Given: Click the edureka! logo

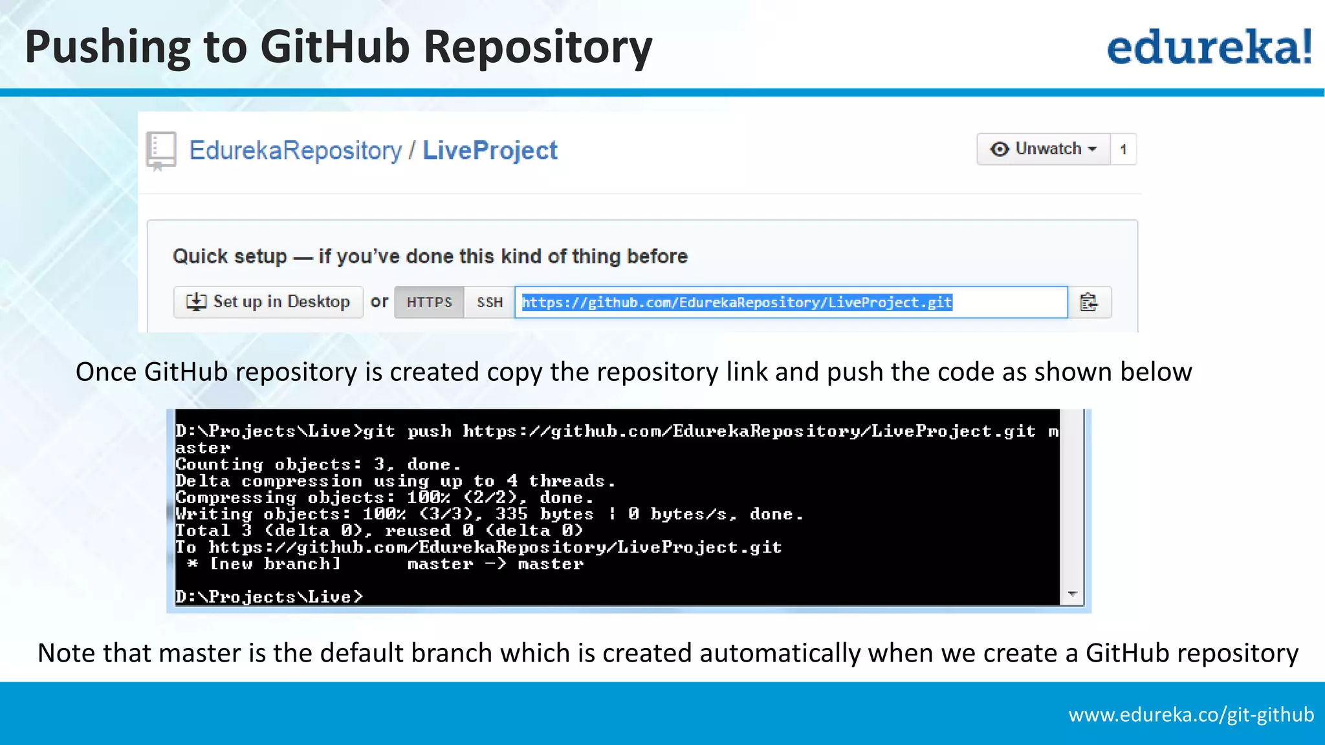Looking at the screenshot, I should point(1209,47).
